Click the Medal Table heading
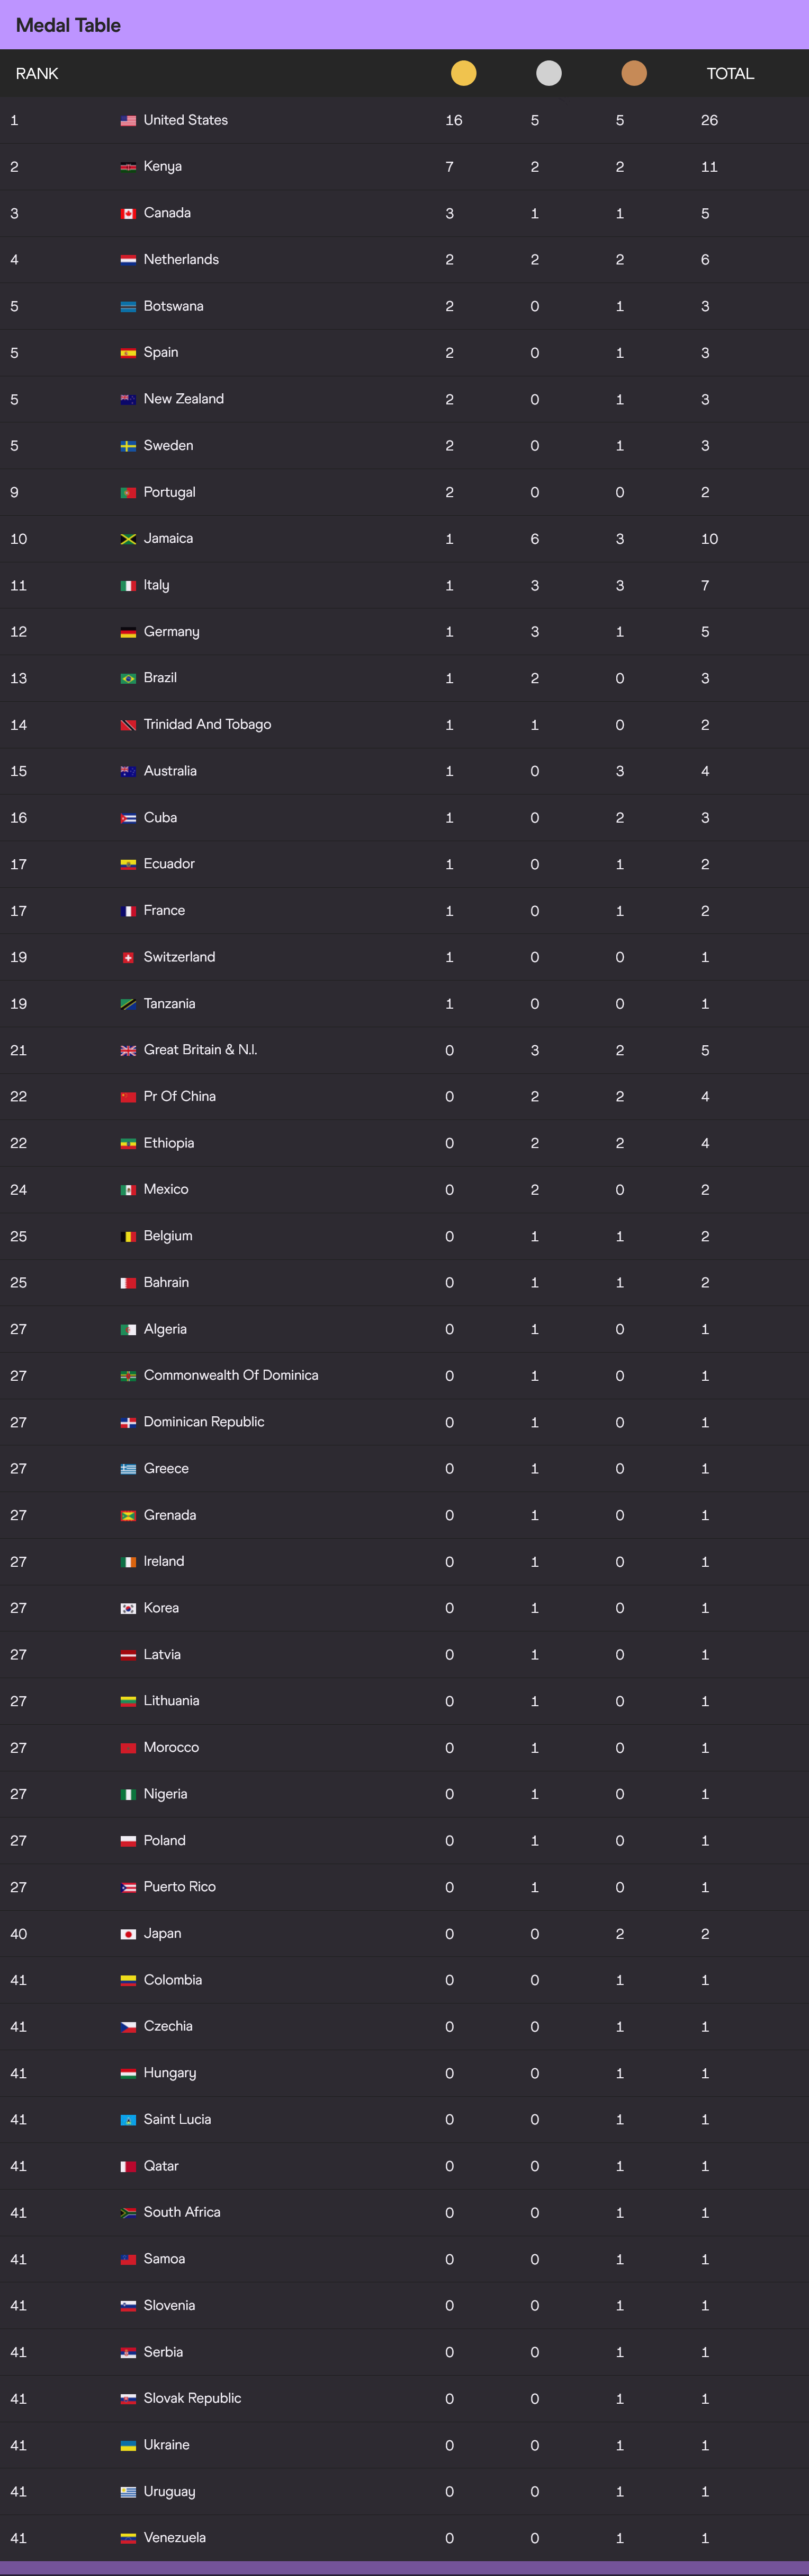Viewport: 809px width, 2576px height. pyautogui.click(x=68, y=25)
